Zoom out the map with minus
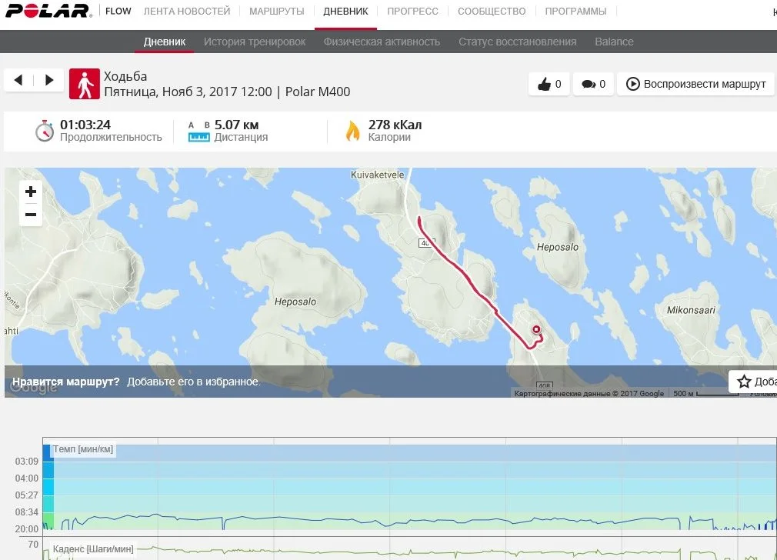This screenshot has height=560, width=777. pyautogui.click(x=31, y=215)
